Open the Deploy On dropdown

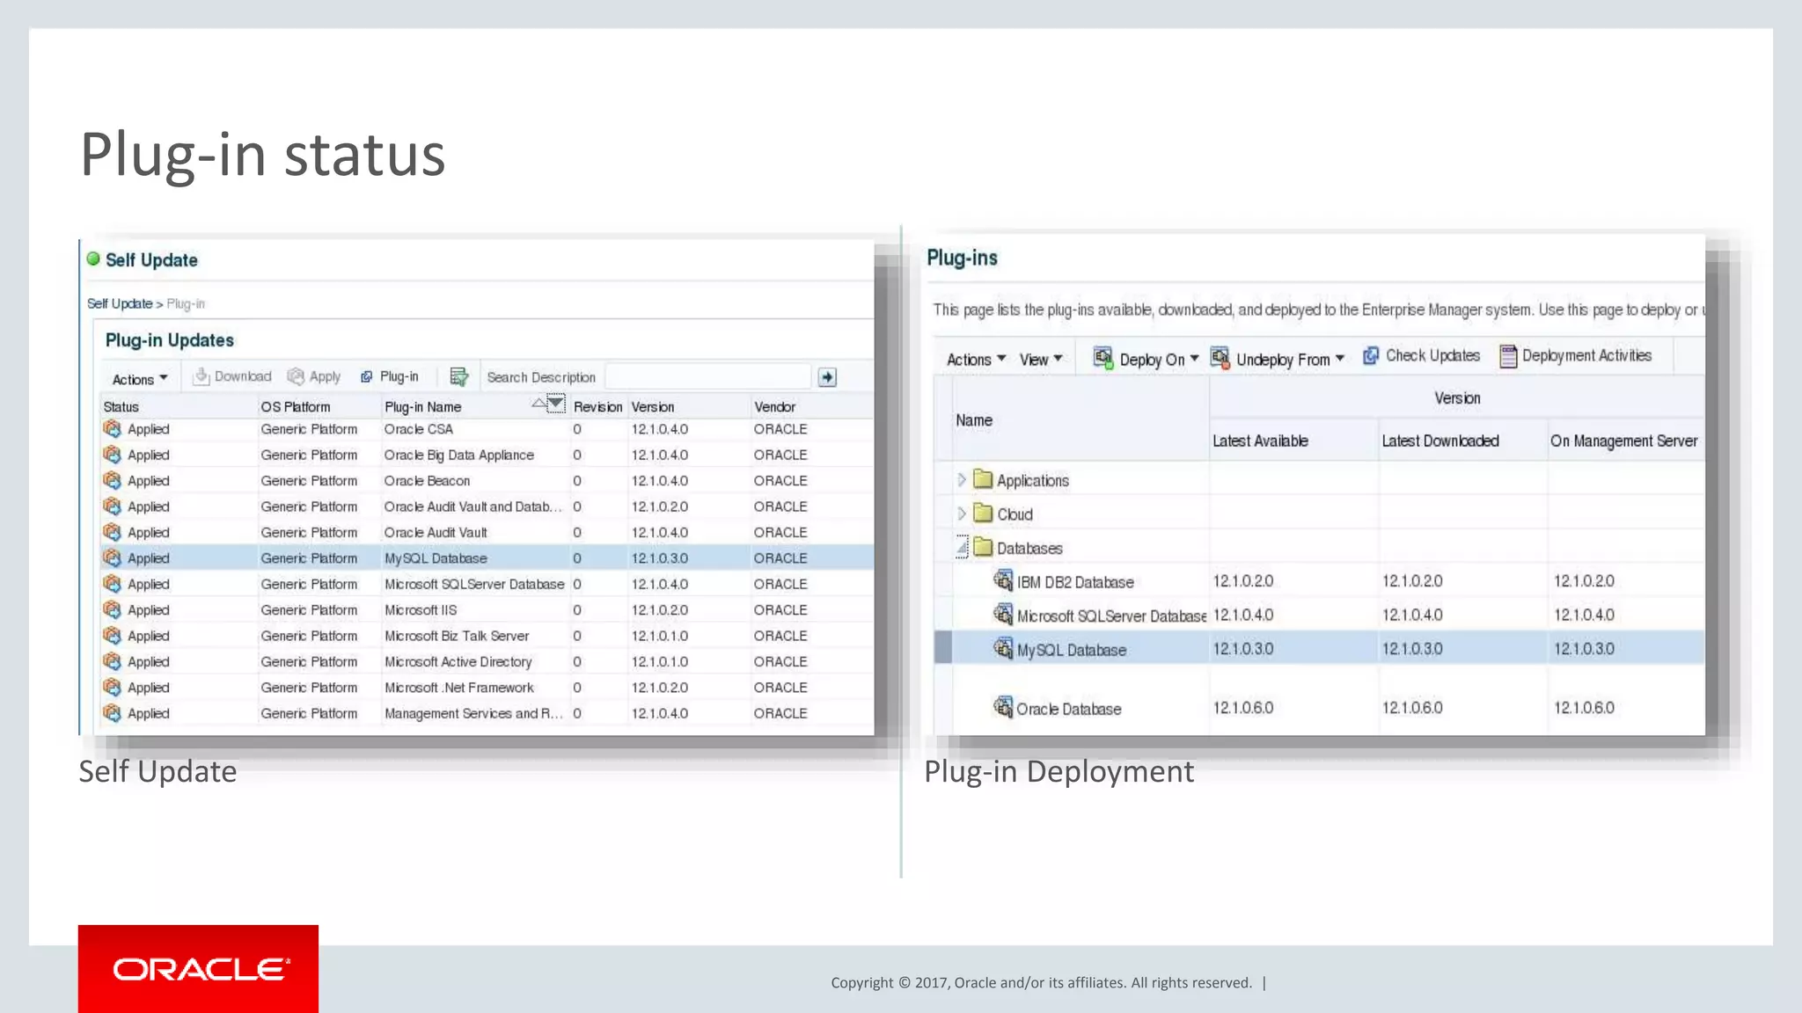pos(1146,358)
